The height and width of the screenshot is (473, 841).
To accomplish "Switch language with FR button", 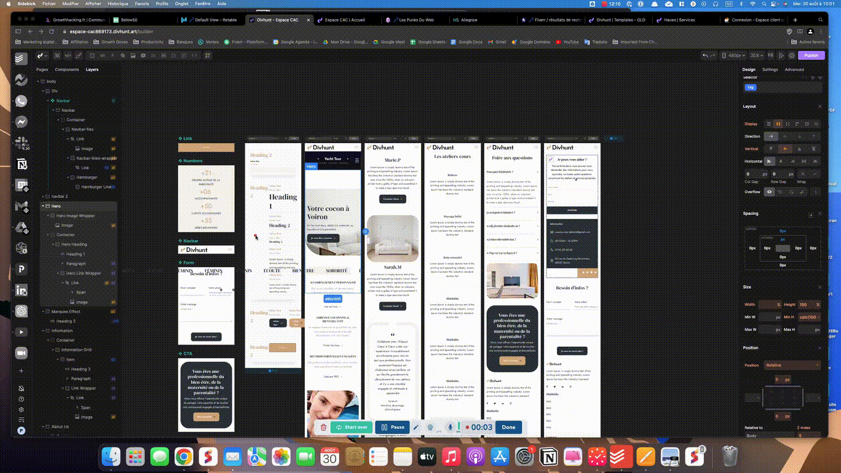I will coord(770,55).
